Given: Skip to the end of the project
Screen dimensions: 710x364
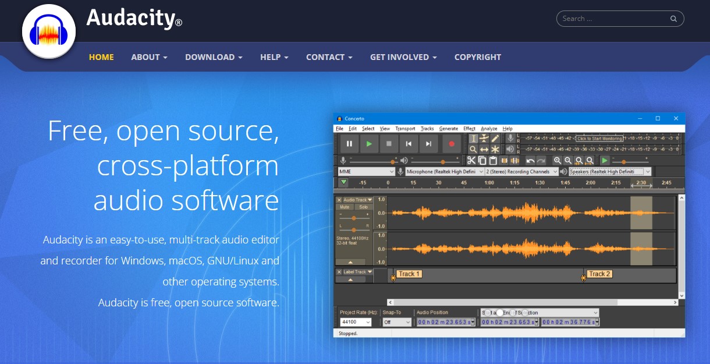Looking at the screenshot, I should pyautogui.click(x=428, y=143).
